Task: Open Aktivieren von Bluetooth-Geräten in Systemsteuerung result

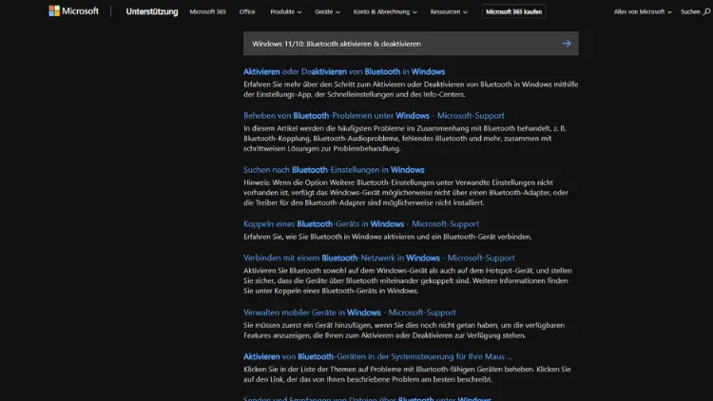Action: click(x=377, y=356)
